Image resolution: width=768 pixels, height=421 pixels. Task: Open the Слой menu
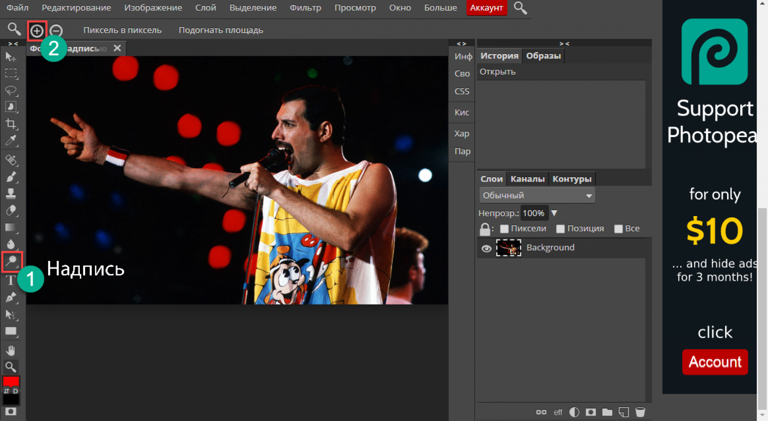point(205,7)
